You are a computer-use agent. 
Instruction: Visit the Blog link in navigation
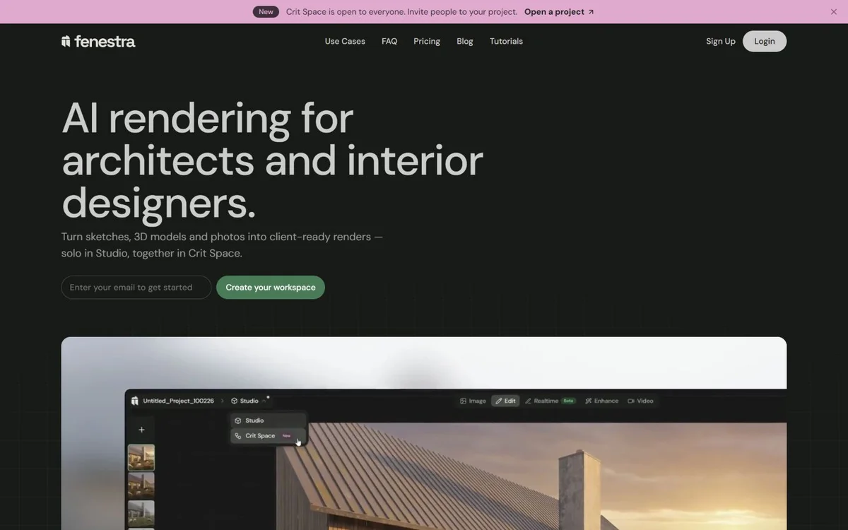465,41
